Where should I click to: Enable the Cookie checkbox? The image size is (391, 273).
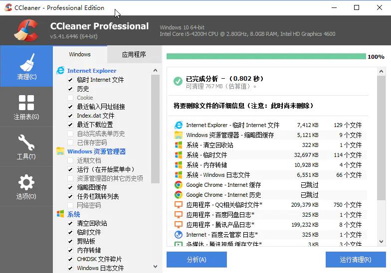pos(71,98)
